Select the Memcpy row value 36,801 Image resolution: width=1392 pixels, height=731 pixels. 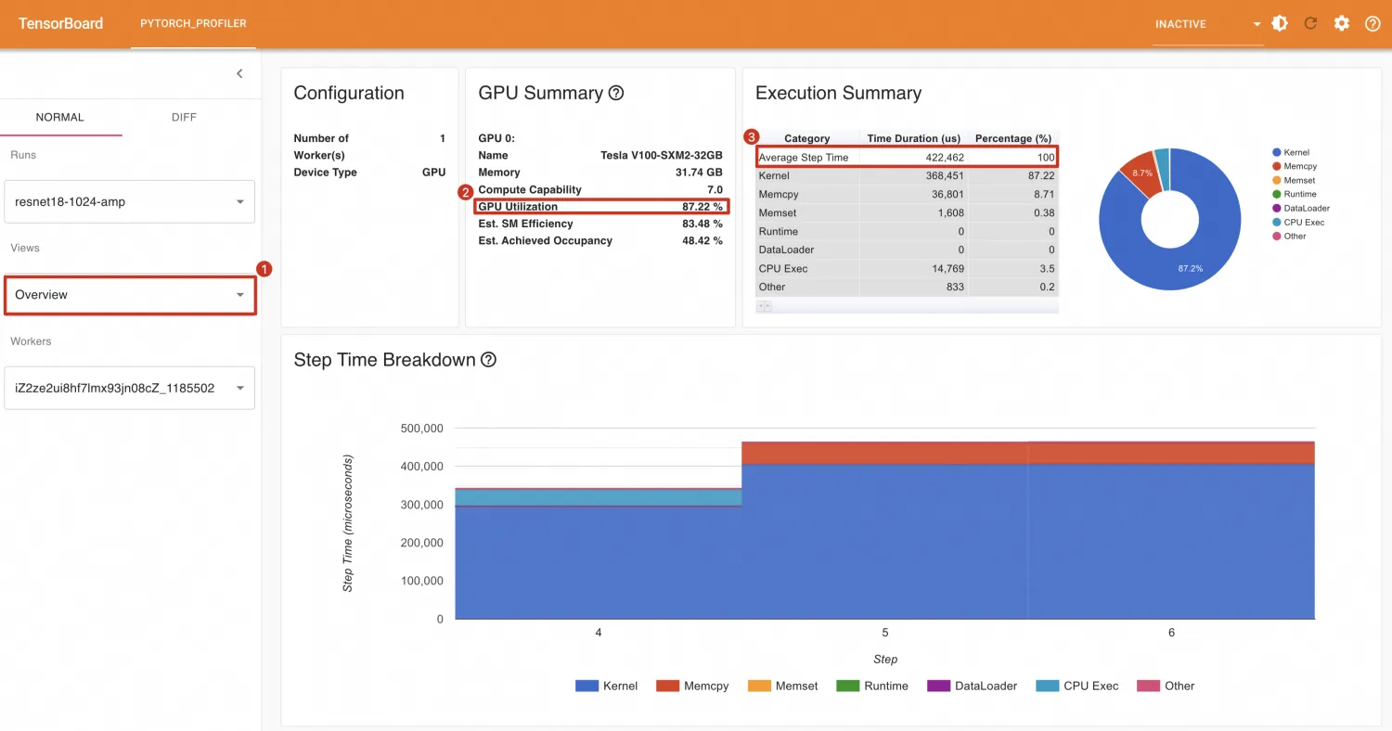click(947, 194)
